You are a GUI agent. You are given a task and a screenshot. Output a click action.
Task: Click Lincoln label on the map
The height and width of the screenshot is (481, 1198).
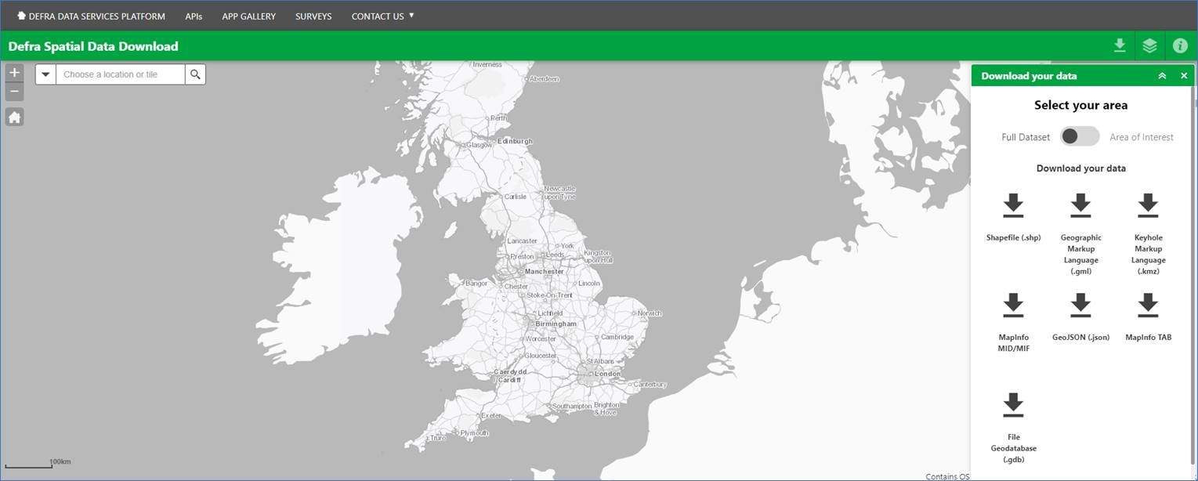tap(588, 283)
